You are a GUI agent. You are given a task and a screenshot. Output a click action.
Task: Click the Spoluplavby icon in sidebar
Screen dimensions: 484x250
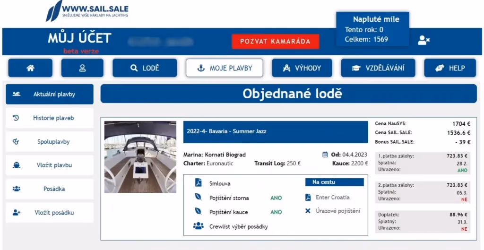(16, 141)
